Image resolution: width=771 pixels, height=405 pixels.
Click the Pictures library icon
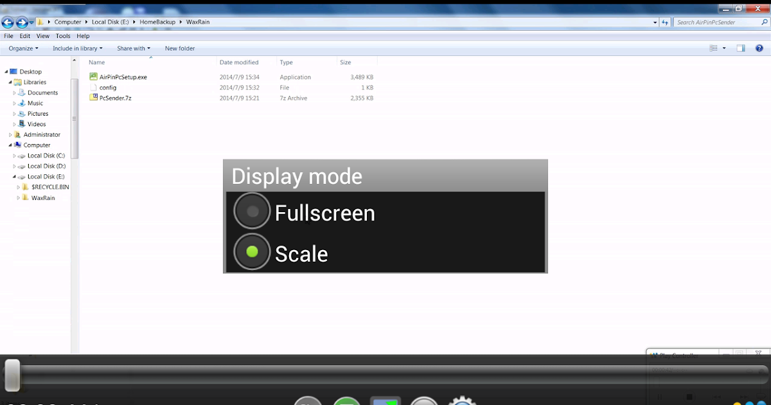pyautogui.click(x=22, y=114)
